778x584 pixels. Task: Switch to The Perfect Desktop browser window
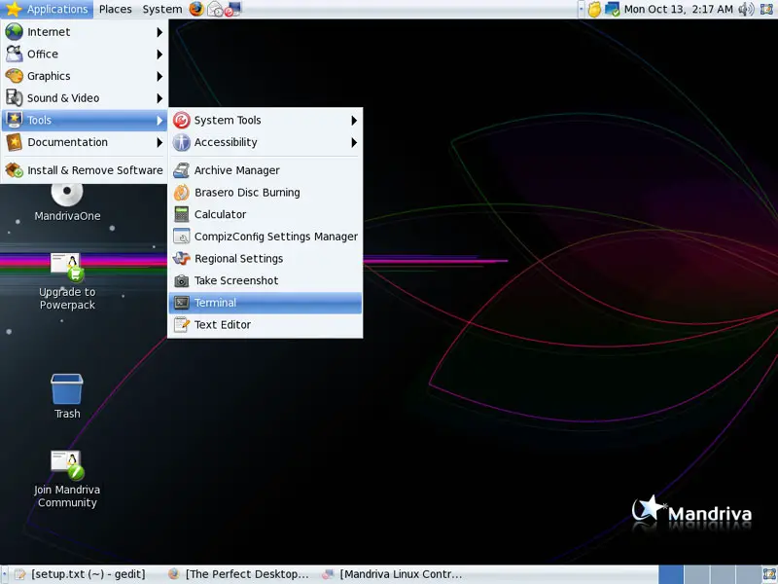point(238,574)
